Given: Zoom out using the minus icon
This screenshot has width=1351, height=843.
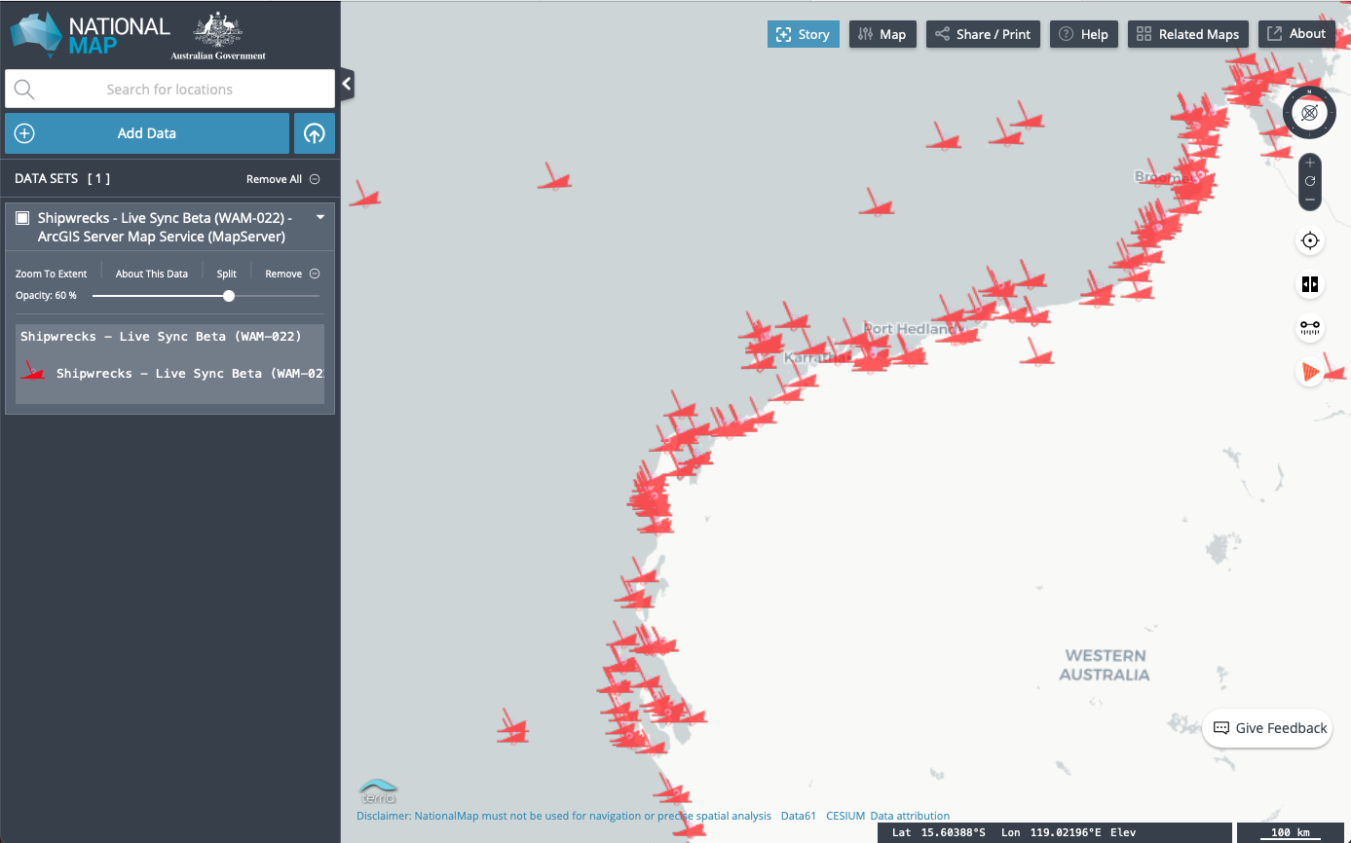Looking at the screenshot, I should click(x=1309, y=199).
